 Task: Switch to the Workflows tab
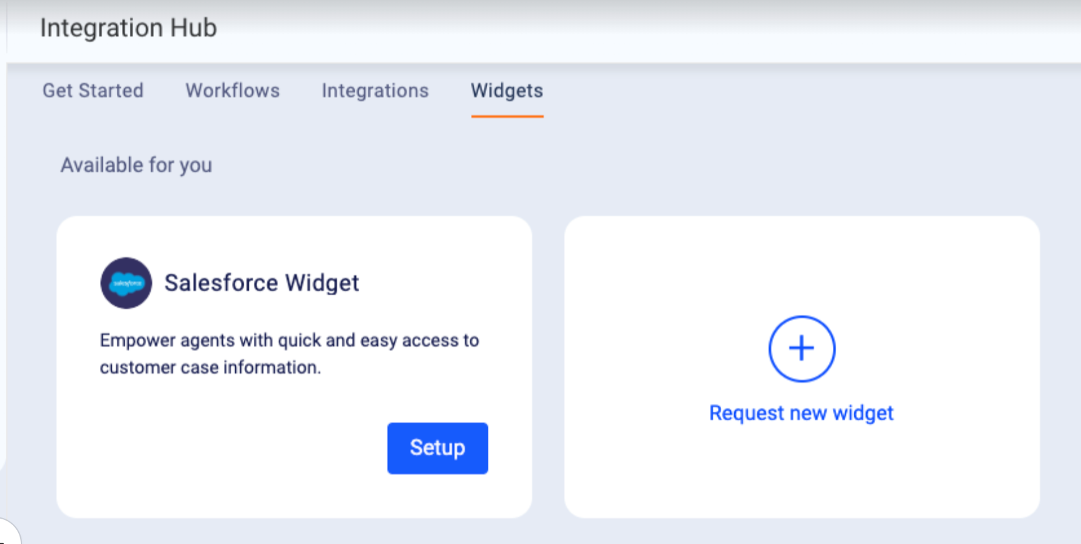[x=233, y=90]
